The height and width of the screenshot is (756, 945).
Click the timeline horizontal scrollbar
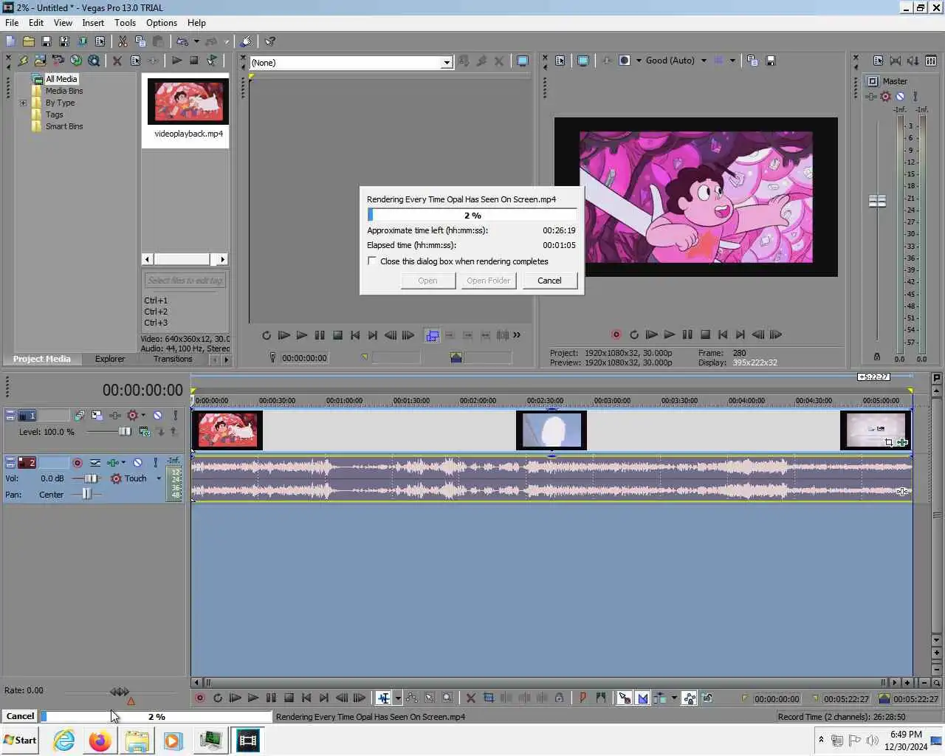click(546, 683)
